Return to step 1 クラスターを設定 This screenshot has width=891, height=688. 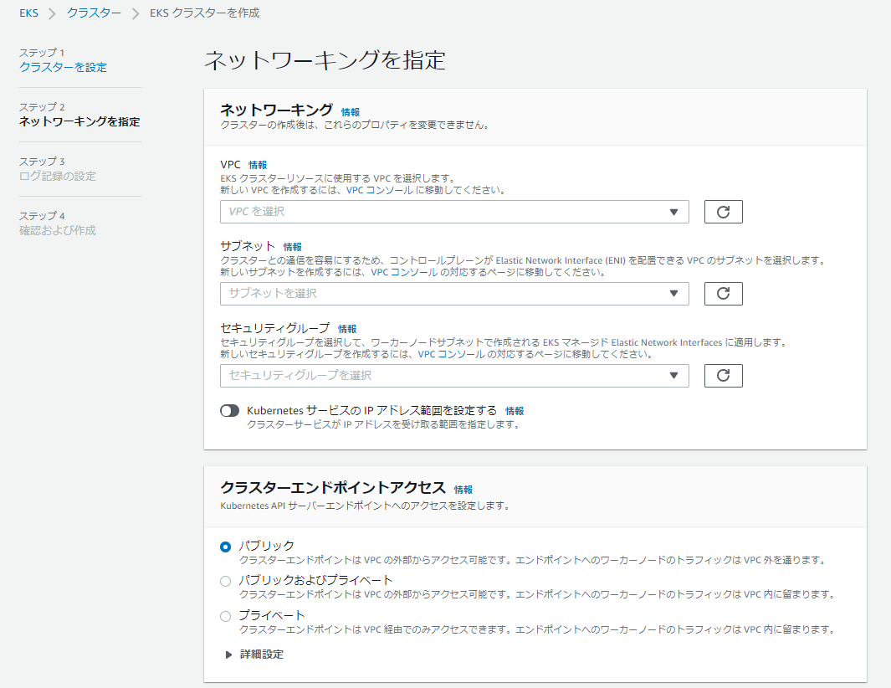(x=63, y=67)
